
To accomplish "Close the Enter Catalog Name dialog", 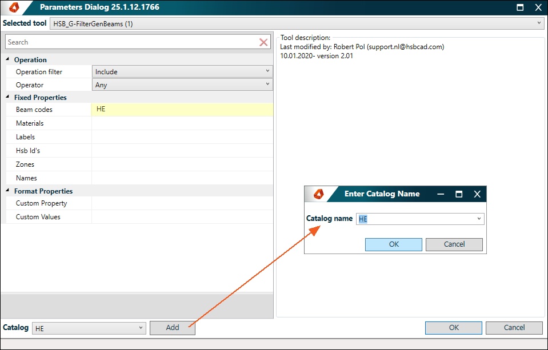I will coord(477,194).
